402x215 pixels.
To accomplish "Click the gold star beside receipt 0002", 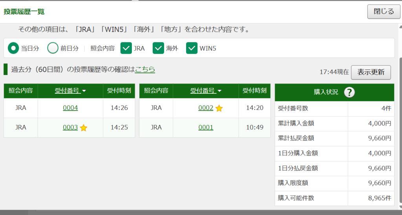I will (219, 108).
